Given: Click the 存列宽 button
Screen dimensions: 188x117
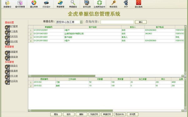Looking at the screenshot, I should (132, 114).
